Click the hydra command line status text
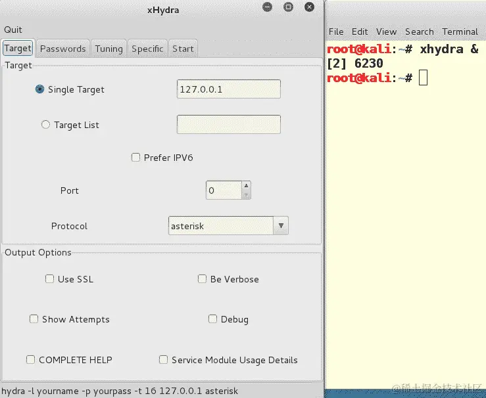 click(x=120, y=391)
